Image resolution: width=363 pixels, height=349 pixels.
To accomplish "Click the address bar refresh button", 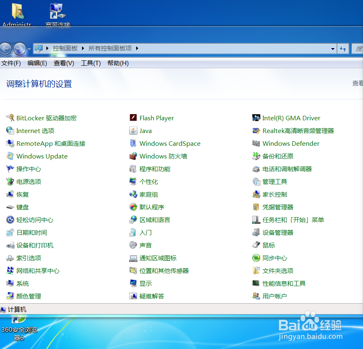I will (x=343, y=49).
